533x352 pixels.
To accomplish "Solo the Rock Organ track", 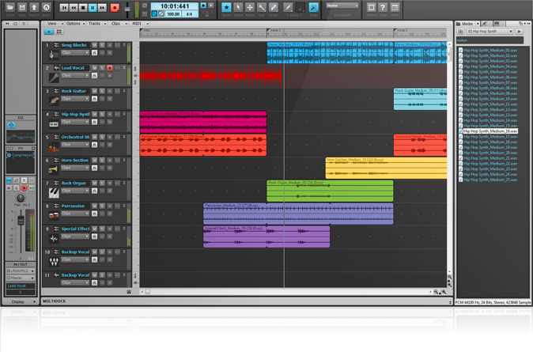I will tap(102, 183).
